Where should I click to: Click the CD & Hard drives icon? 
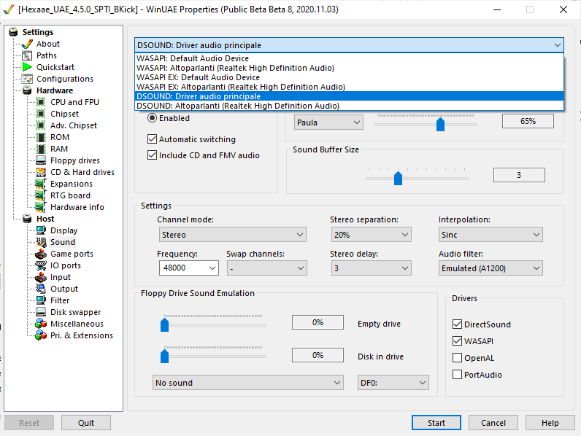click(x=41, y=172)
